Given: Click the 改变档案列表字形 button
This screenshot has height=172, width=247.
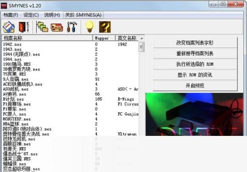Looking at the screenshot, I should click(195, 42).
